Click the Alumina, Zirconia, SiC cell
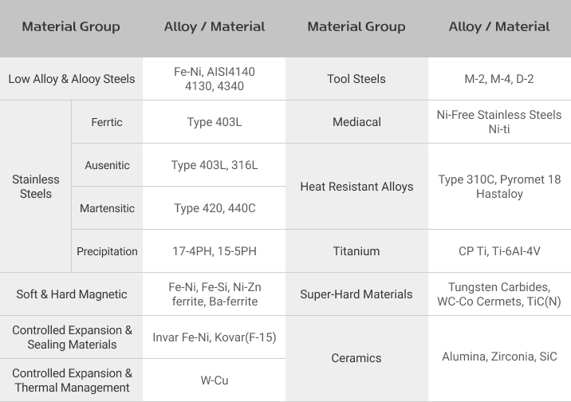 click(499, 358)
